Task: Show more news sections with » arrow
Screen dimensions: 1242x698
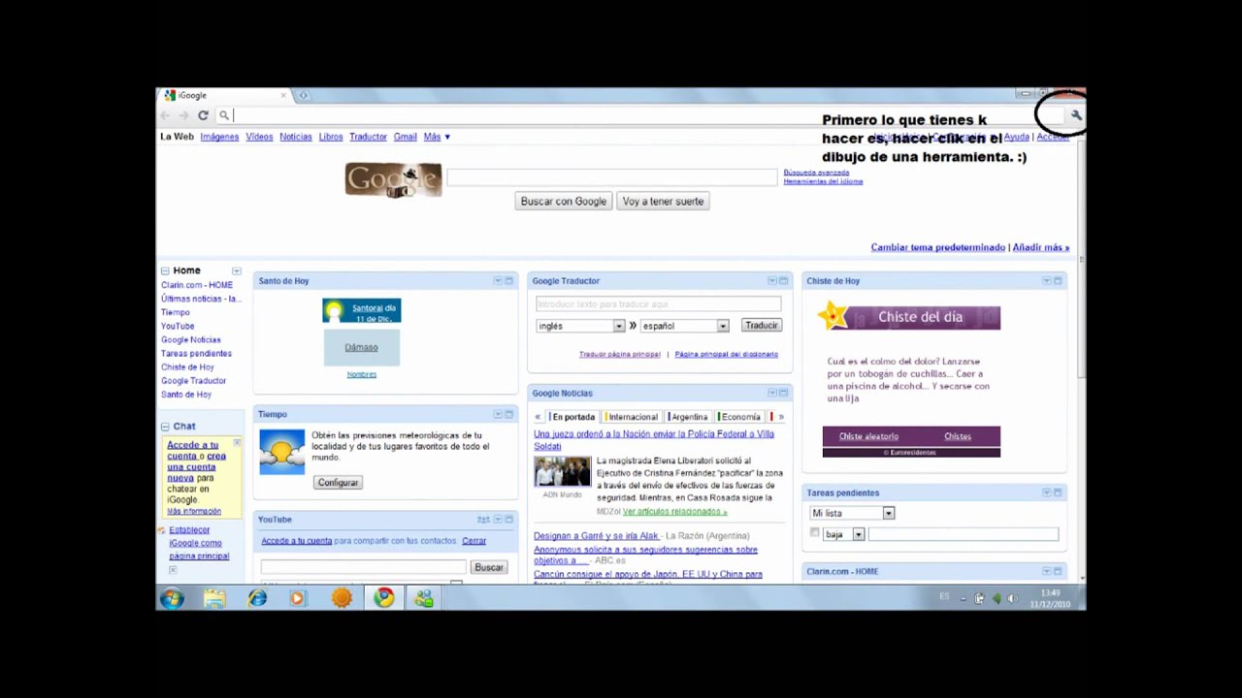Action: (x=781, y=417)
